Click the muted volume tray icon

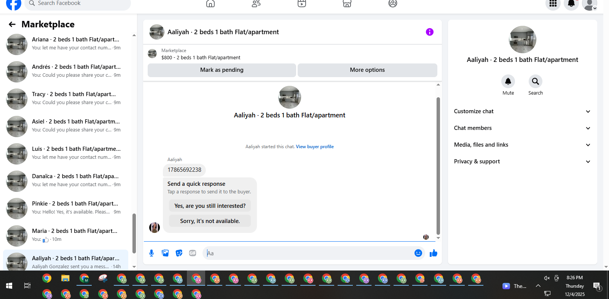tap(547, 278)
